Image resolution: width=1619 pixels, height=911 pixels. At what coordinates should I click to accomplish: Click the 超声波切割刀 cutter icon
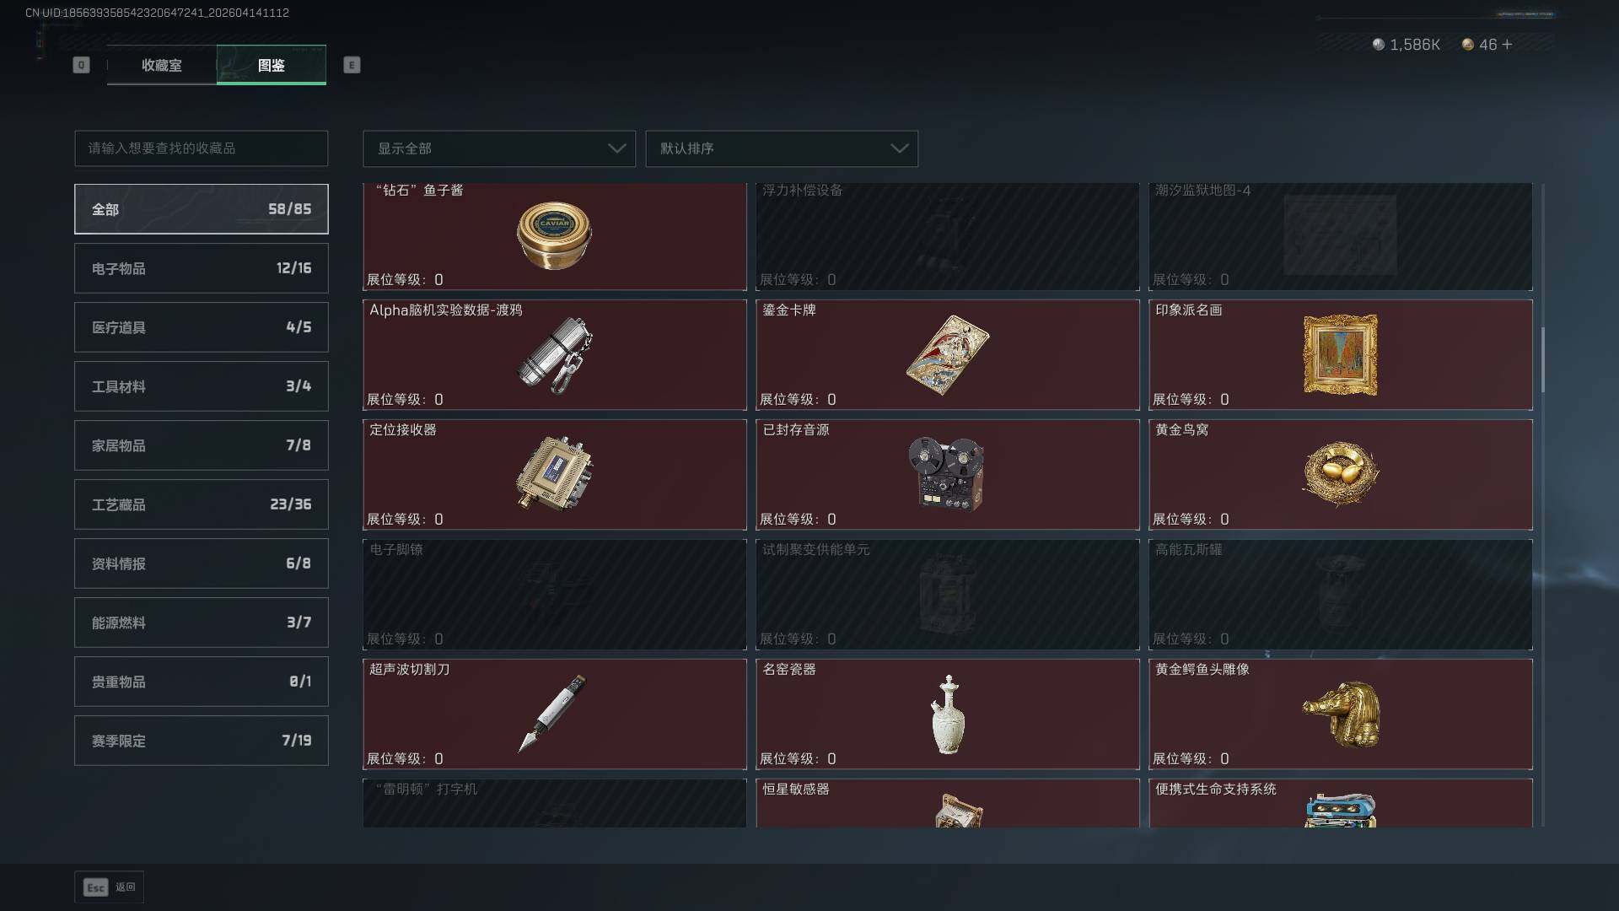552,714
